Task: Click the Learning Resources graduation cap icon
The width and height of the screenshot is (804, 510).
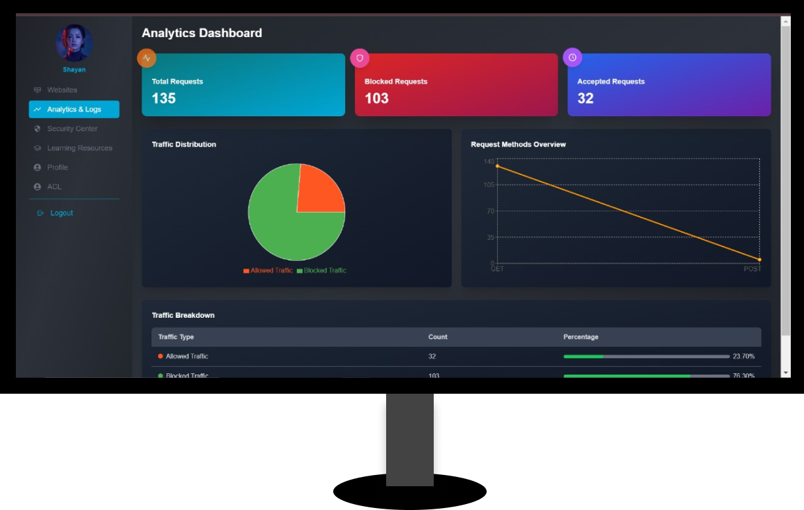Action: pyautogui.click(x=37, y=148)
